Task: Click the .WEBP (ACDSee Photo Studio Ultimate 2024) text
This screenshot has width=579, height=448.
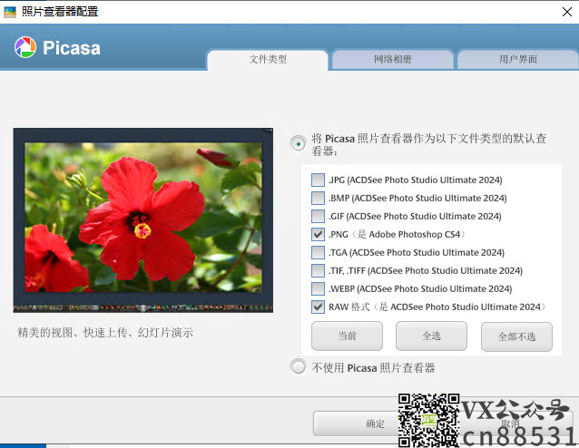Action: pos(420,288)
